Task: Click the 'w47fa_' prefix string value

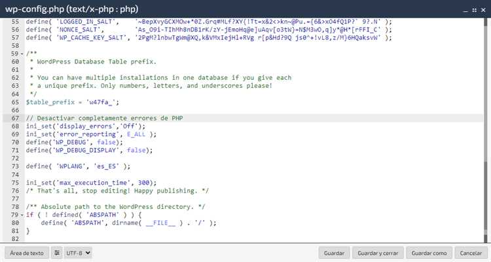Action: click(x=101, y=102)
